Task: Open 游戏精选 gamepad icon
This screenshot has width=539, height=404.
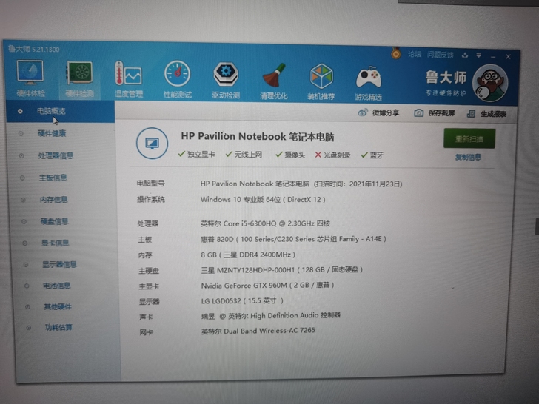Action: (x=369, y=77)
